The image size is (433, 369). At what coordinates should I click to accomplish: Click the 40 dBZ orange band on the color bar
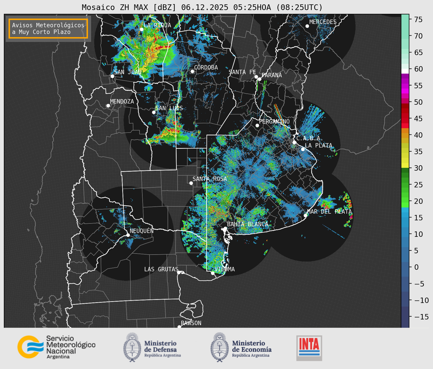pyautogui.click(x=405, y=135)
